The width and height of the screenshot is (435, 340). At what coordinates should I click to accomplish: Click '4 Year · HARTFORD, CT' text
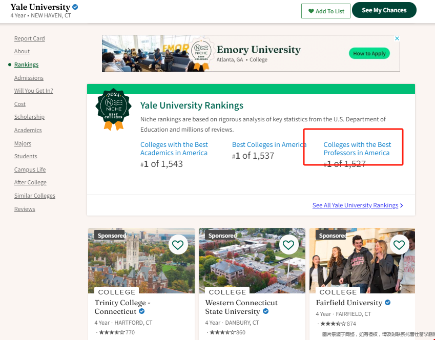[123, 323]
